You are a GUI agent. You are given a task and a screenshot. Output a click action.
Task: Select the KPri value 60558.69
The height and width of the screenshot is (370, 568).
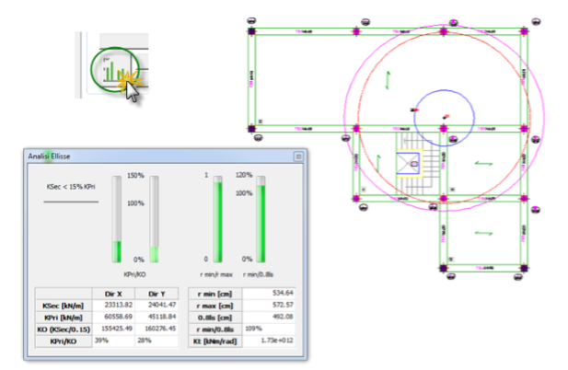(119, 317)
